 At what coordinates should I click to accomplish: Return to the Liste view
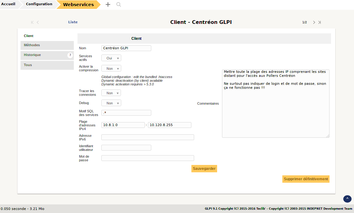(x=73, y=22)
